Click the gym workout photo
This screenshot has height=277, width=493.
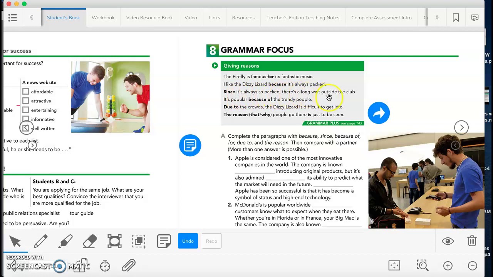[110, 97]
